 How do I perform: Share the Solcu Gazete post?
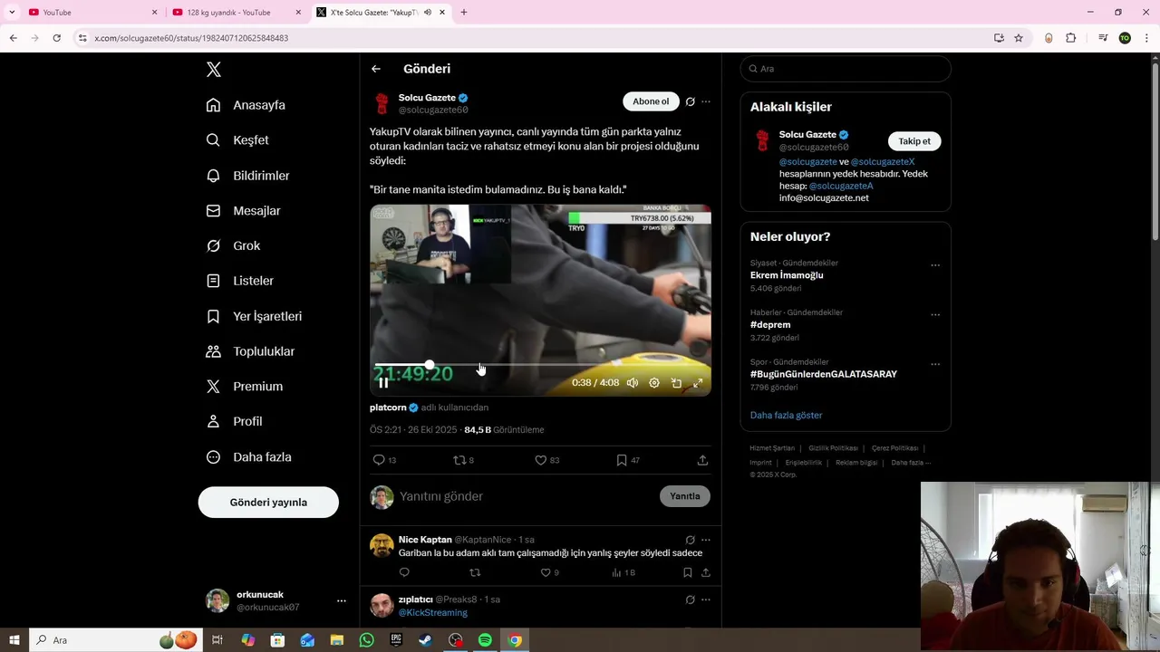pyautogui.click(x=702, y=460)
